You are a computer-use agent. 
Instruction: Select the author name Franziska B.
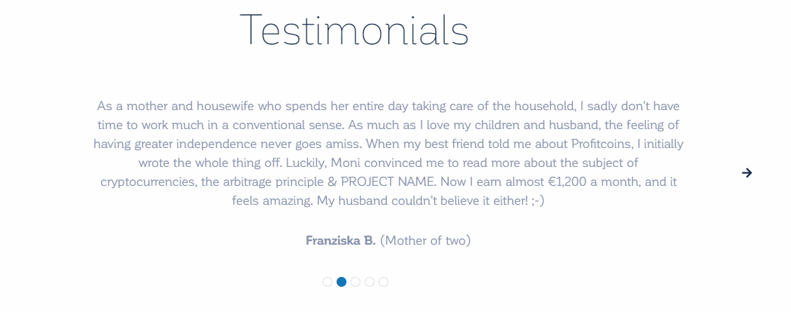pos(341,240)
